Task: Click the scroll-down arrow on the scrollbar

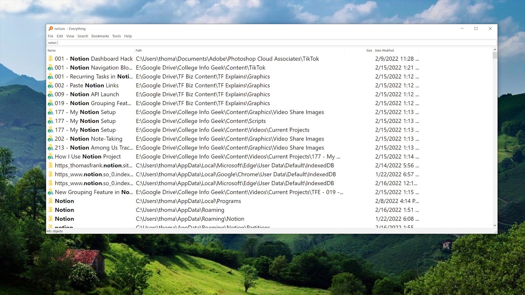Action: pyautogui.click(x=495, y=225)
